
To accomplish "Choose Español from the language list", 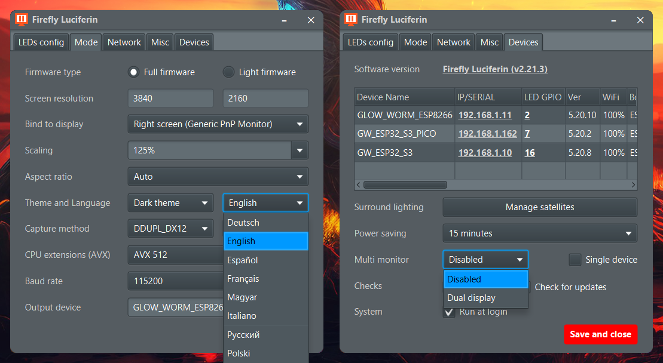I will coord(265,260).
